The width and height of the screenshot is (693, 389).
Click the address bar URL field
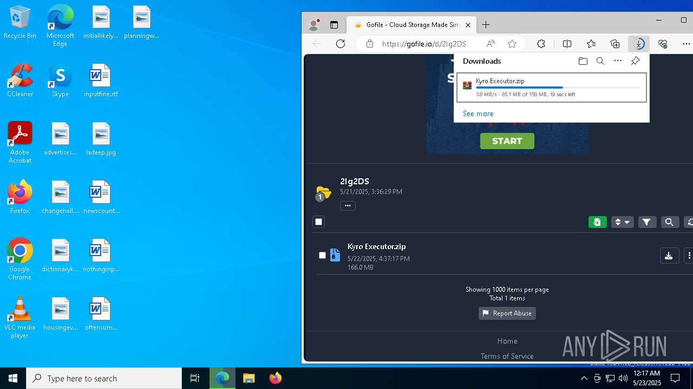pos(424,44)
